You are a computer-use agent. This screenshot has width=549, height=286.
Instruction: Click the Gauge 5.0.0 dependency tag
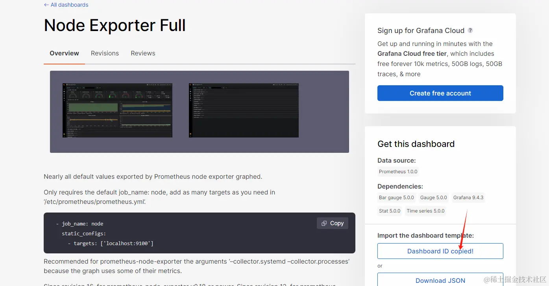[x=433, y=198]
